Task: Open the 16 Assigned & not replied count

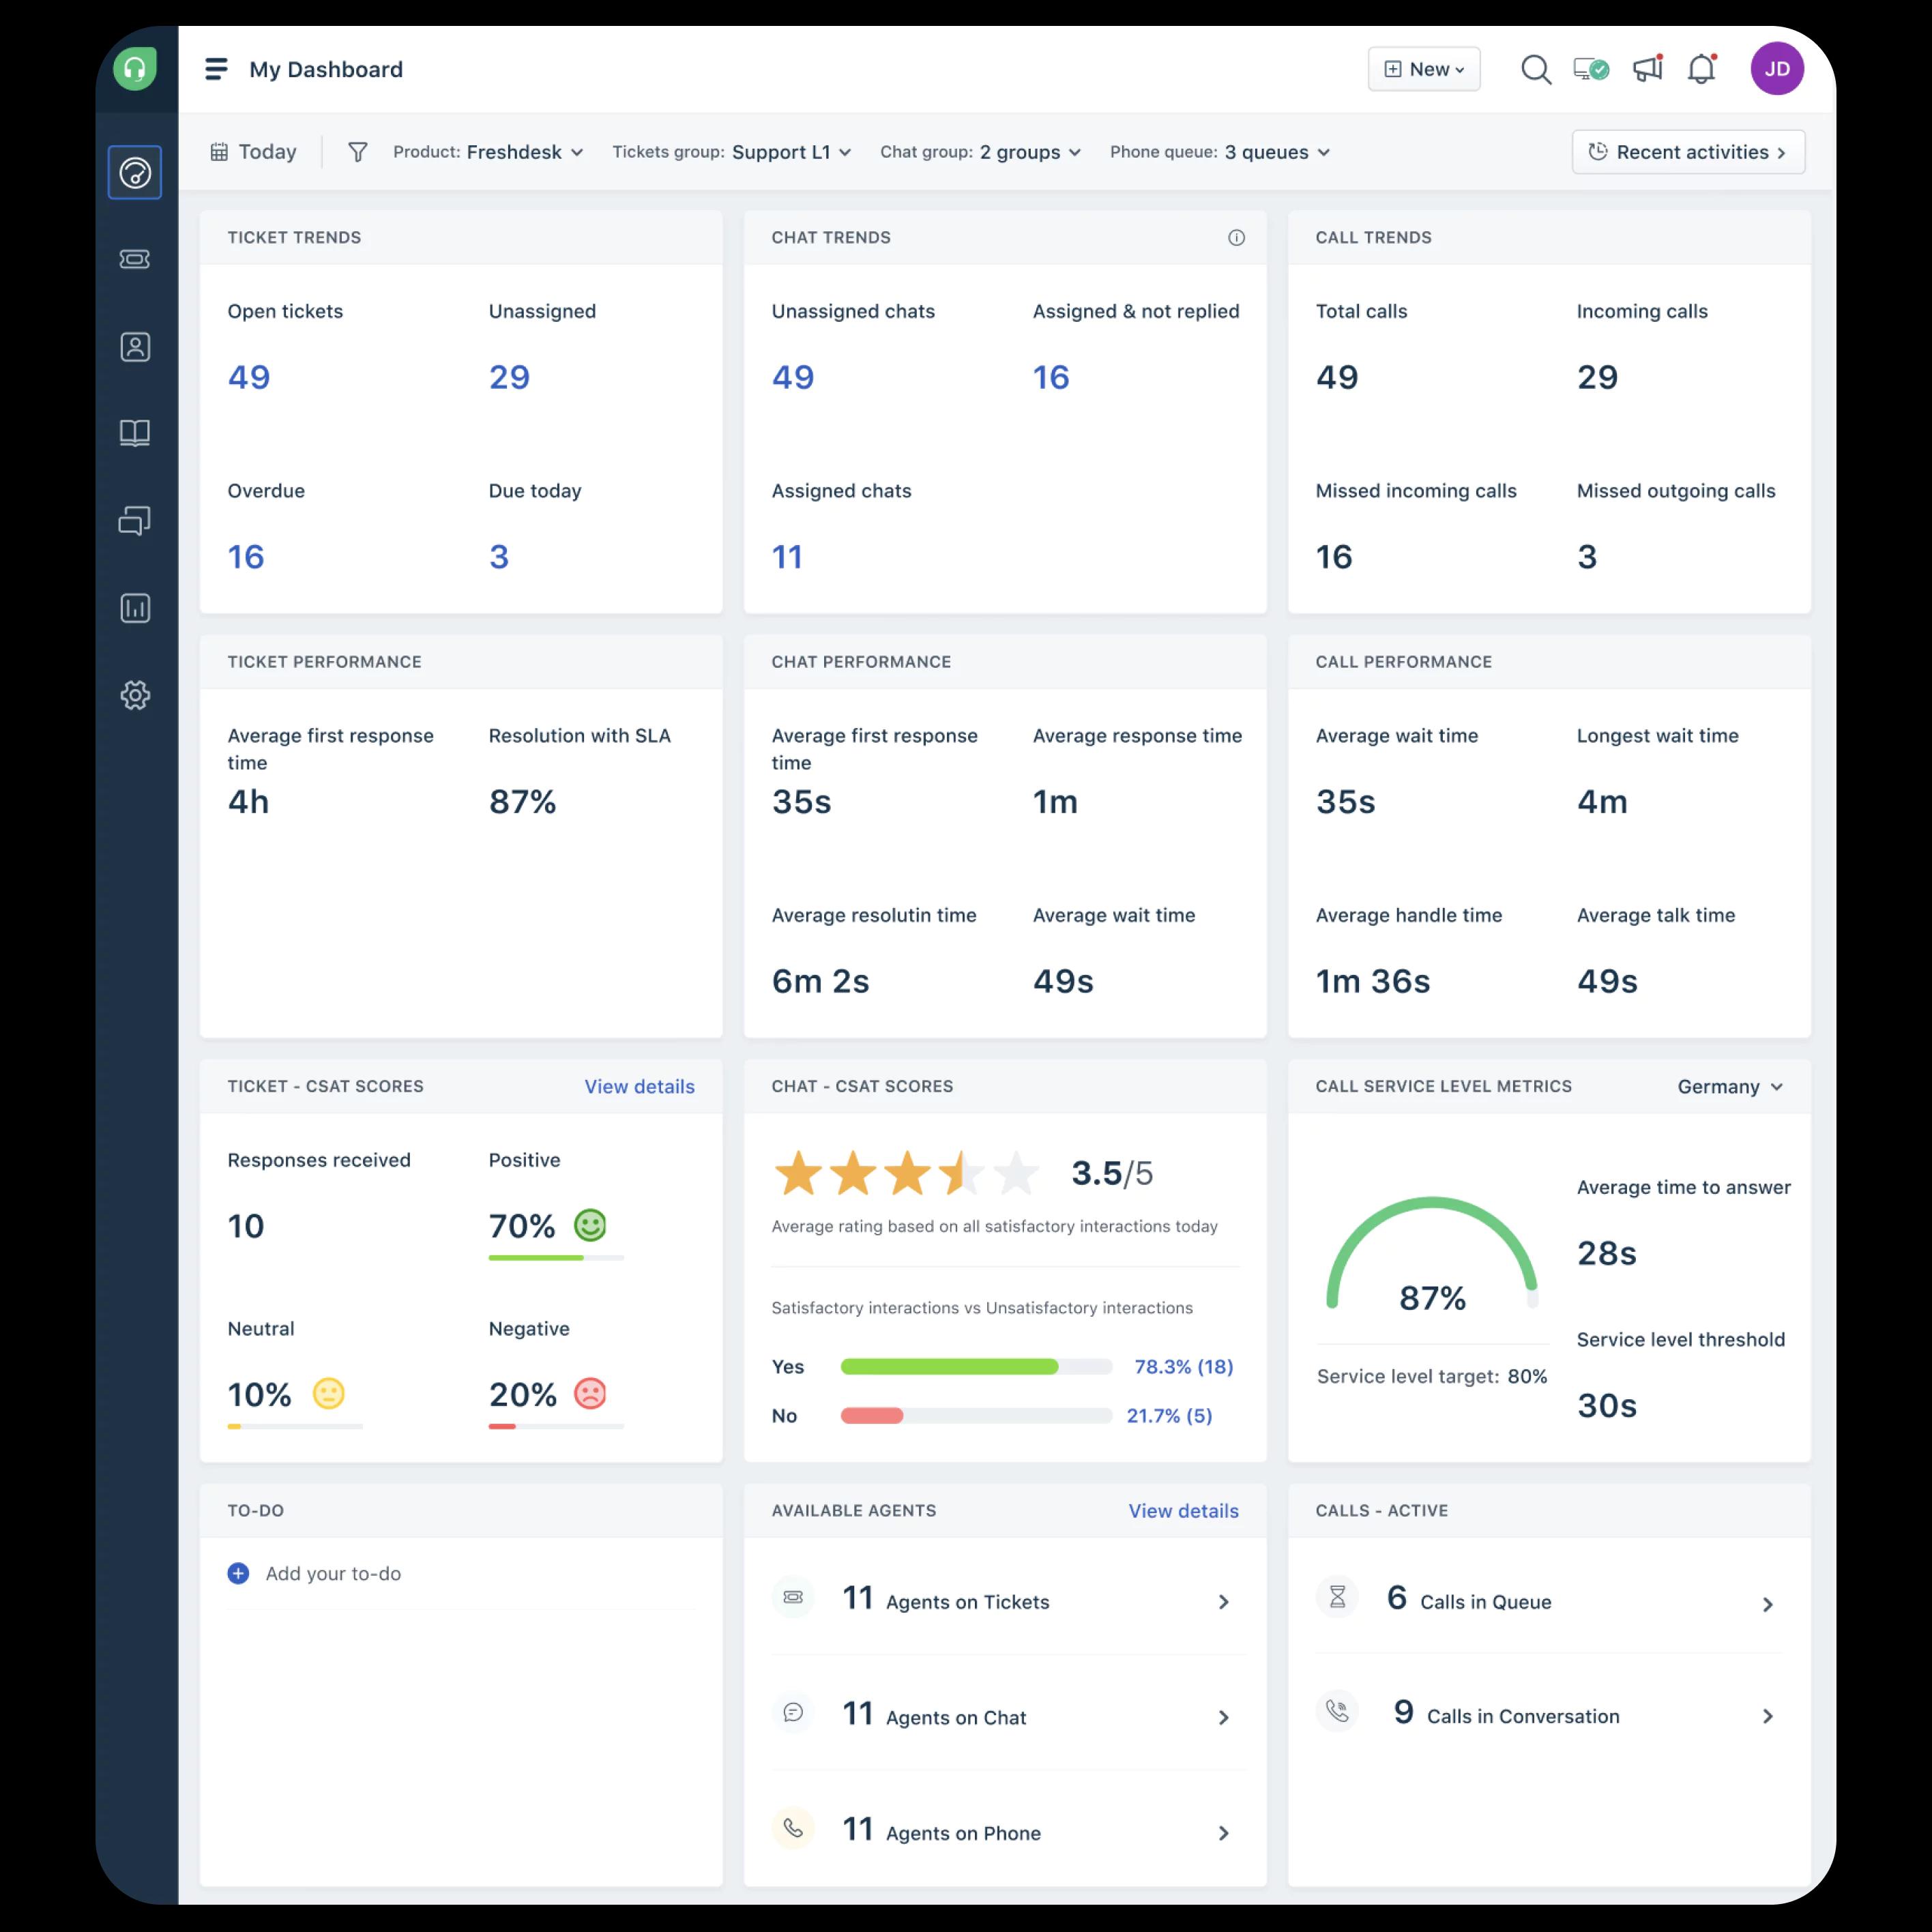Action: pos(1051,377)
